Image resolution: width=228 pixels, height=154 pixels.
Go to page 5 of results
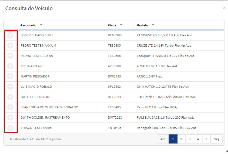point(206,139)
